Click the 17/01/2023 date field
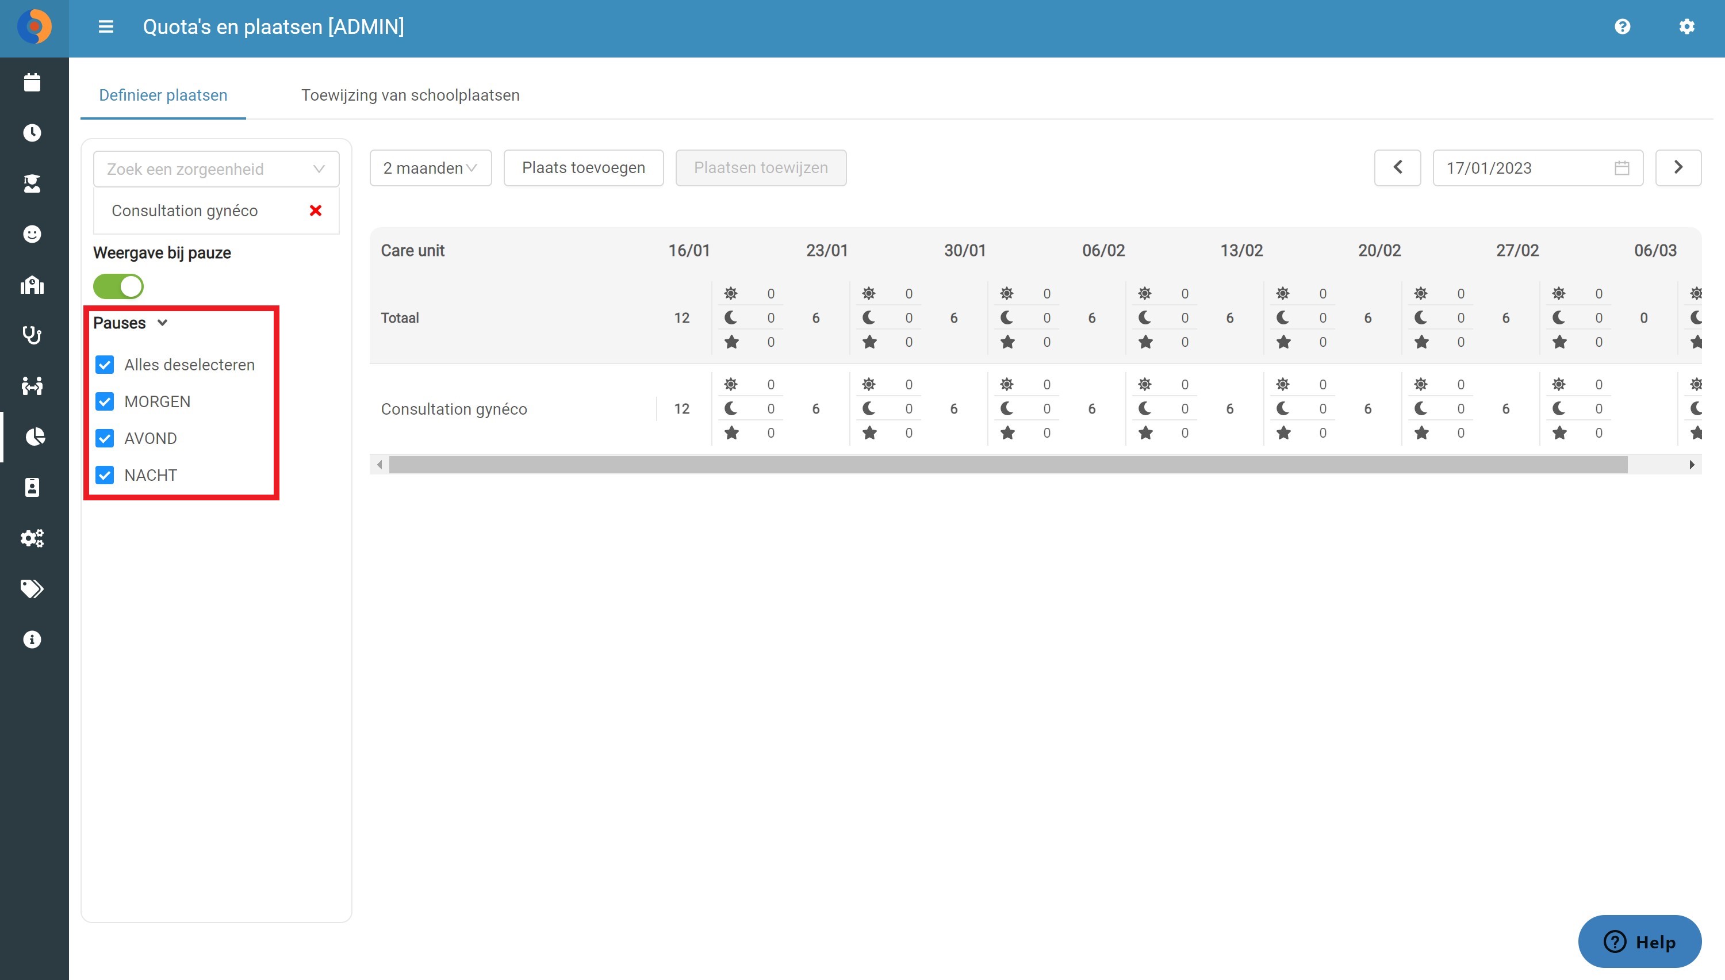The width and height of the screenshot is (1725, 980). click(x=1538, y=167)
